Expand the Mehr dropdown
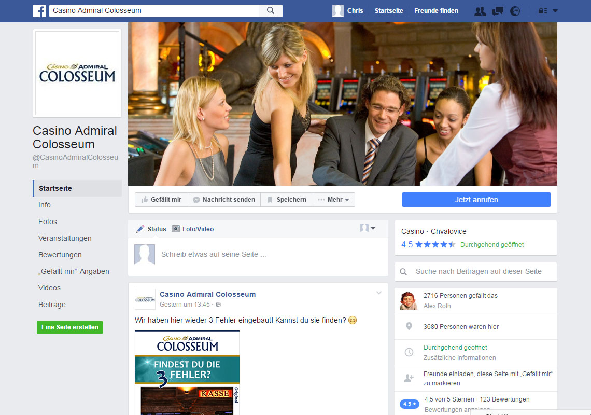 [333, 200]
